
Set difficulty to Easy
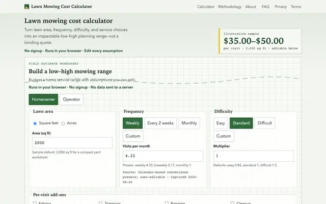point(221,123)
